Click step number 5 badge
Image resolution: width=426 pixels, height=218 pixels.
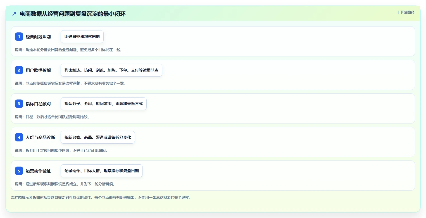point(19,171)
